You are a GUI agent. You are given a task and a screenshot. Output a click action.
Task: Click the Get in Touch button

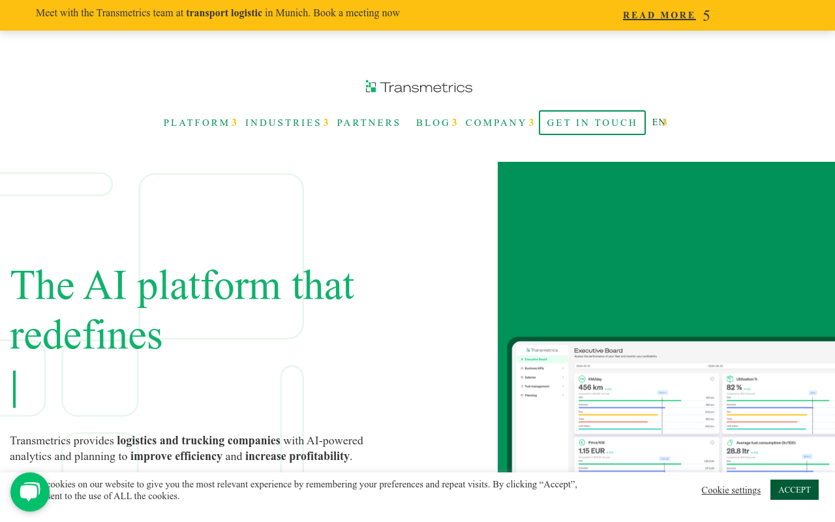pyautogui.click(x=592, y=123)
